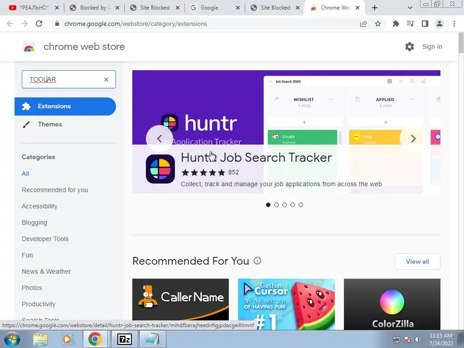Image resolution: width=464 pixels, height=348 pixels.
Task: Show next carousel slide
Action: click(413, 139)
